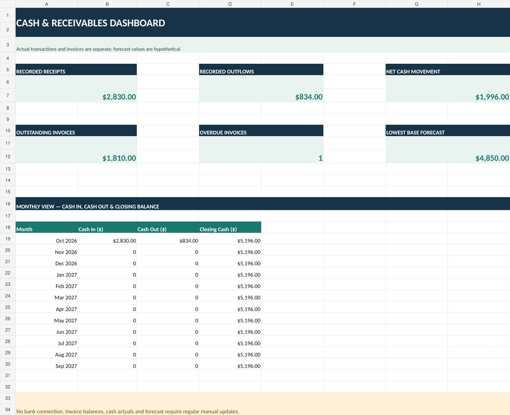
Task: Select row 18 header
Action: point(7,227)
